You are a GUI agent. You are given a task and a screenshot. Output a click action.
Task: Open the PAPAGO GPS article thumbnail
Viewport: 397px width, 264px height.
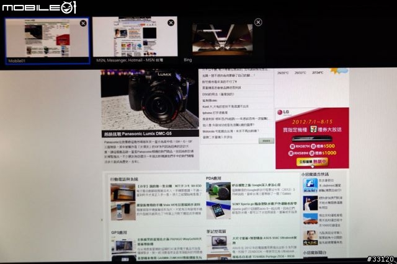[x=124, y=245]
